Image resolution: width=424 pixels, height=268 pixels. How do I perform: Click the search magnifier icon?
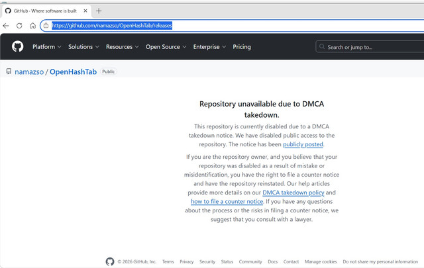(x=322, y=46)
